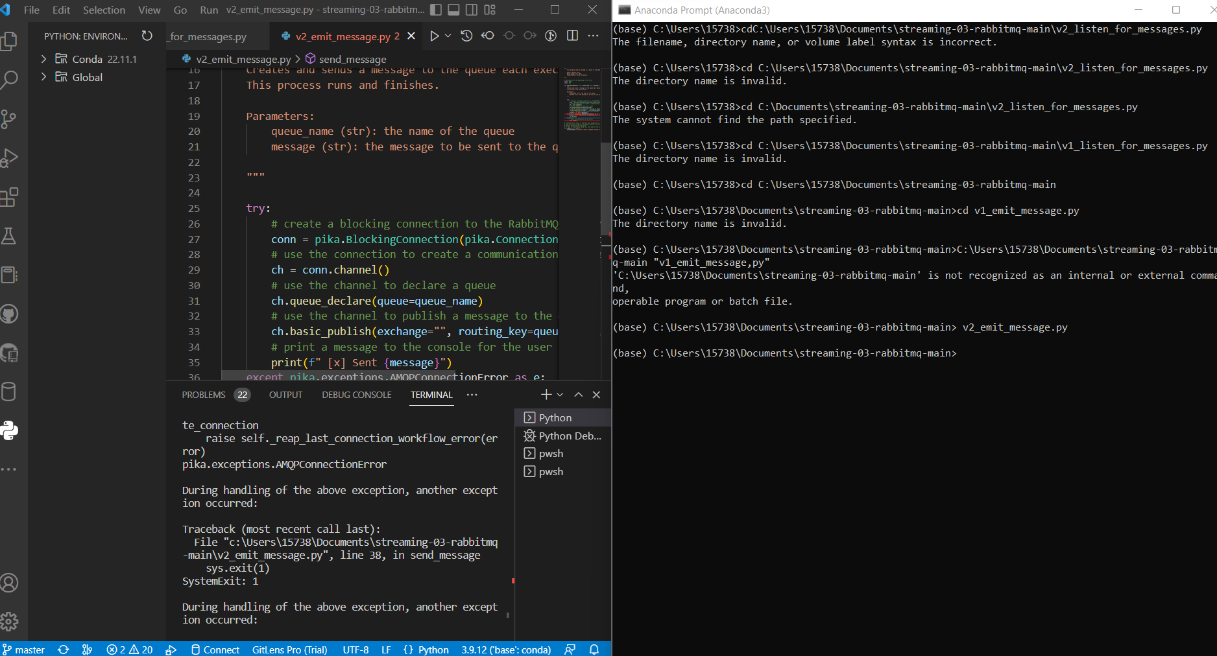Open Source Control view in activity bar
The width and height of the screenshot is (1217, 656).
click(x=9, y=119)
